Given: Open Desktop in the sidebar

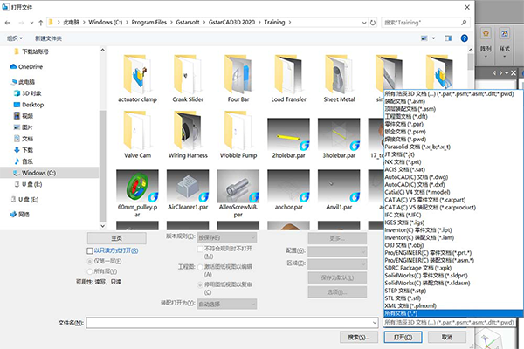Looking at the screenshot, I should 29,105.
